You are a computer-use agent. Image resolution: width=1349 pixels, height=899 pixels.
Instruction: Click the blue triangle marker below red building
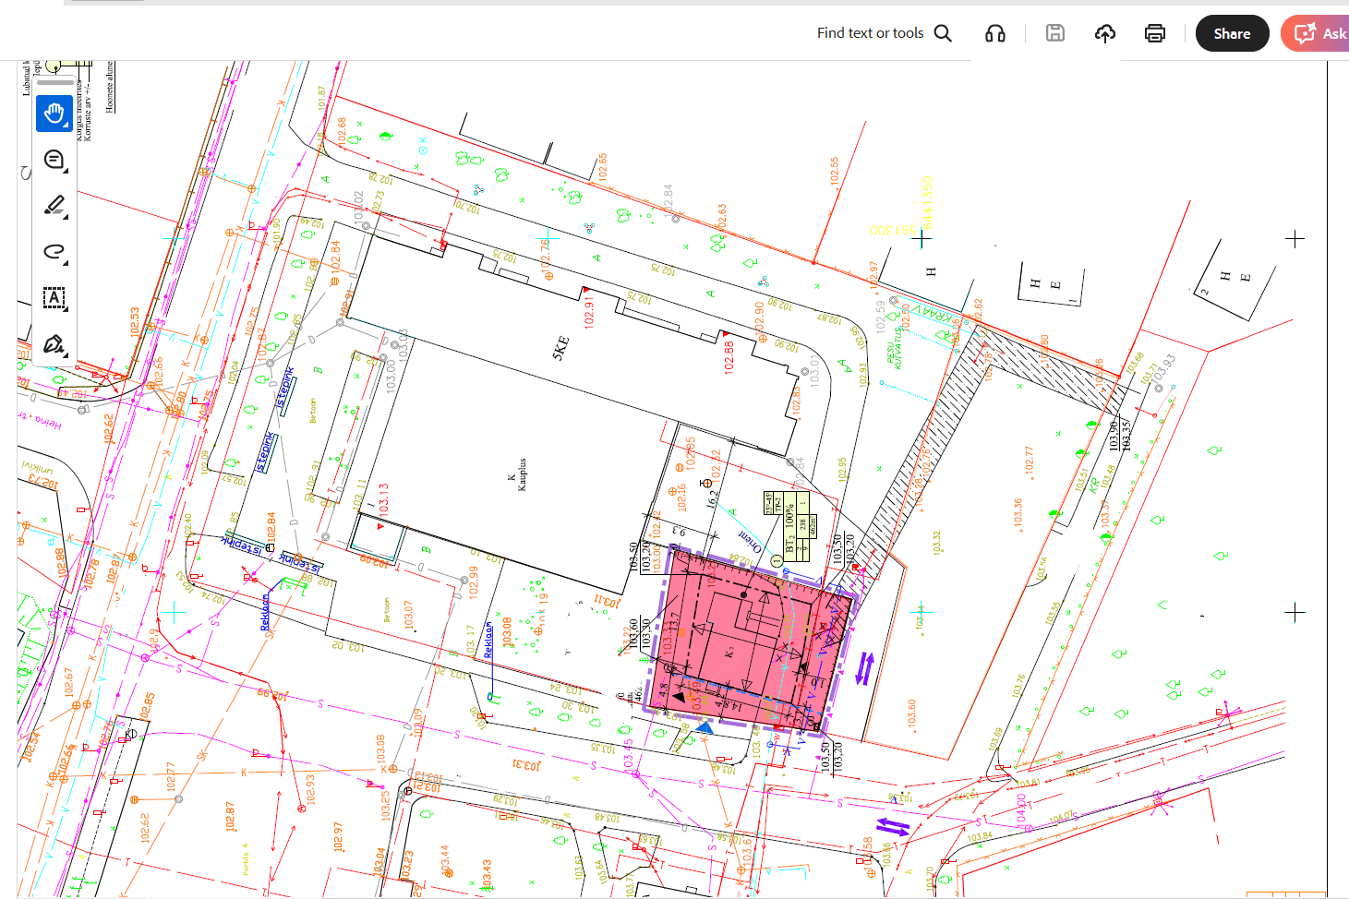(x=705, y=728)
